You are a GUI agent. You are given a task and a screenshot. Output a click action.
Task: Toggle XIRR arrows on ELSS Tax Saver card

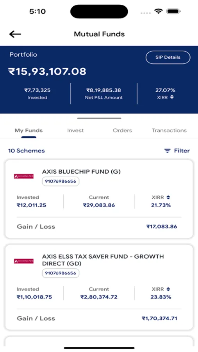pos(168,289)
